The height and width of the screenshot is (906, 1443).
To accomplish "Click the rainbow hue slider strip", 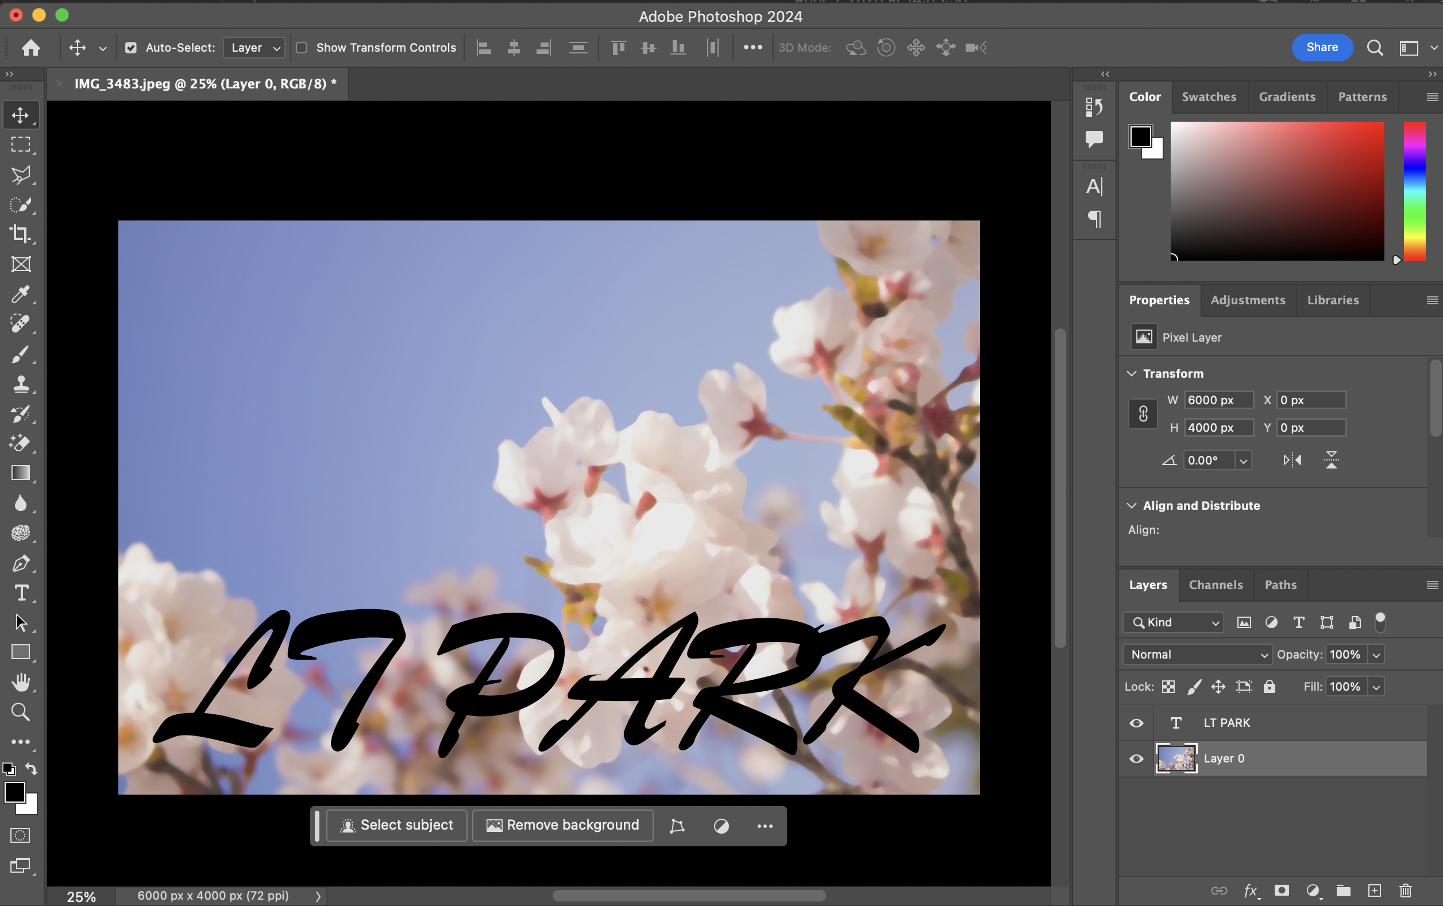I will 1414,192.
